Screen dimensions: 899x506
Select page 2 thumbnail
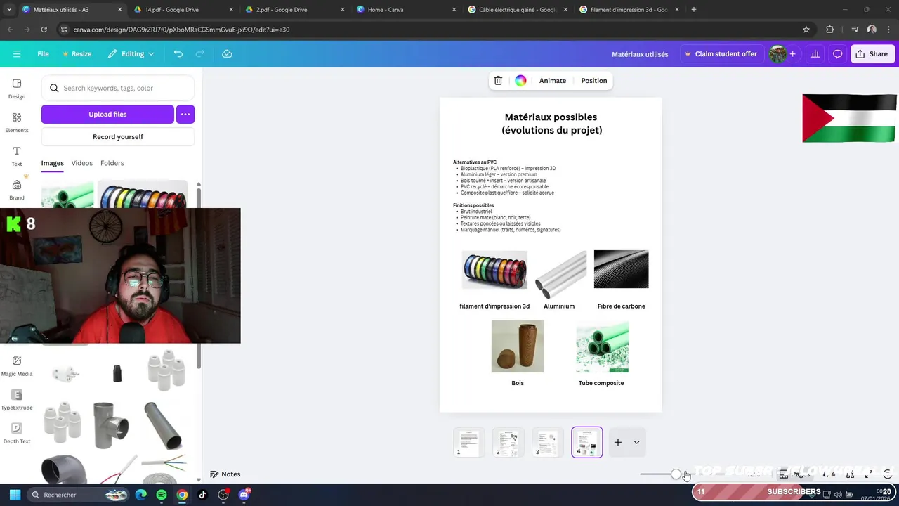point(508,442)
